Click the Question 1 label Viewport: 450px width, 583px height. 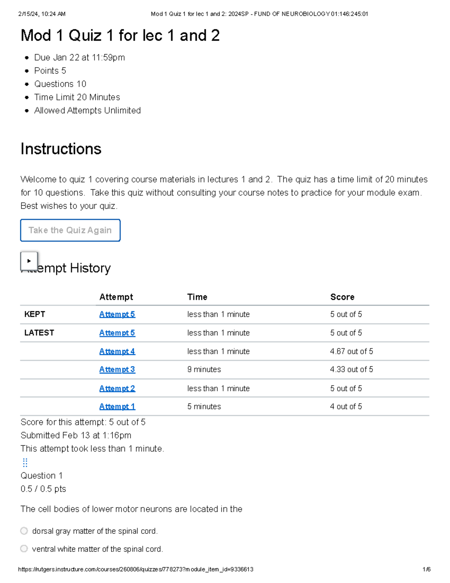coord(41,476)
